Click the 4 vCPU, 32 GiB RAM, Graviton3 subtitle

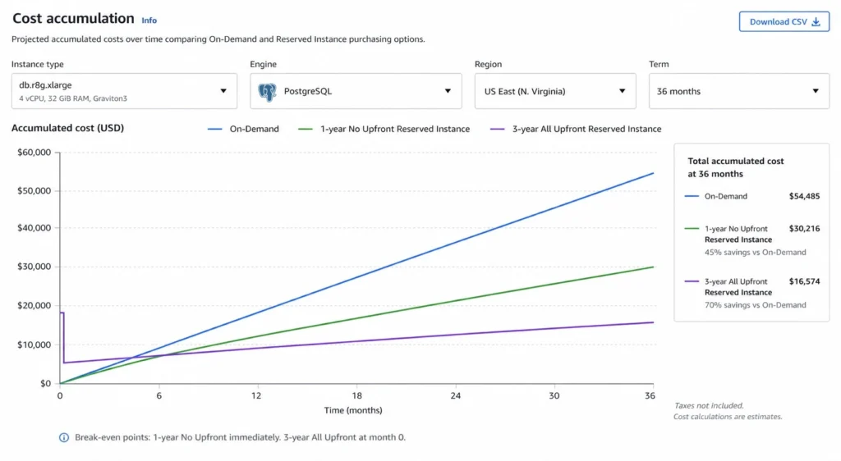(x=73, y=98)
